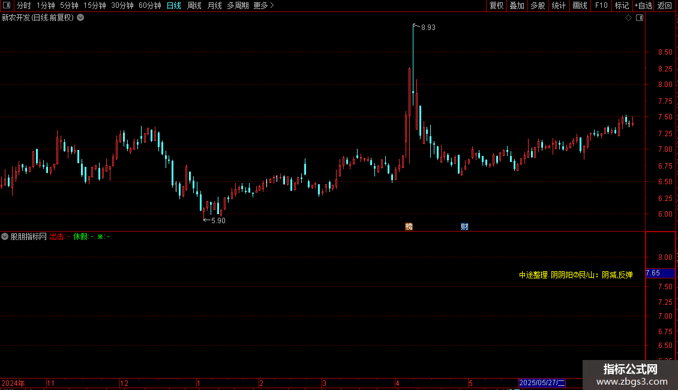The width and height of the screenshot is (678, 390).
Task: Switch to 月线 monthly chart
Action: click(214, 5)
